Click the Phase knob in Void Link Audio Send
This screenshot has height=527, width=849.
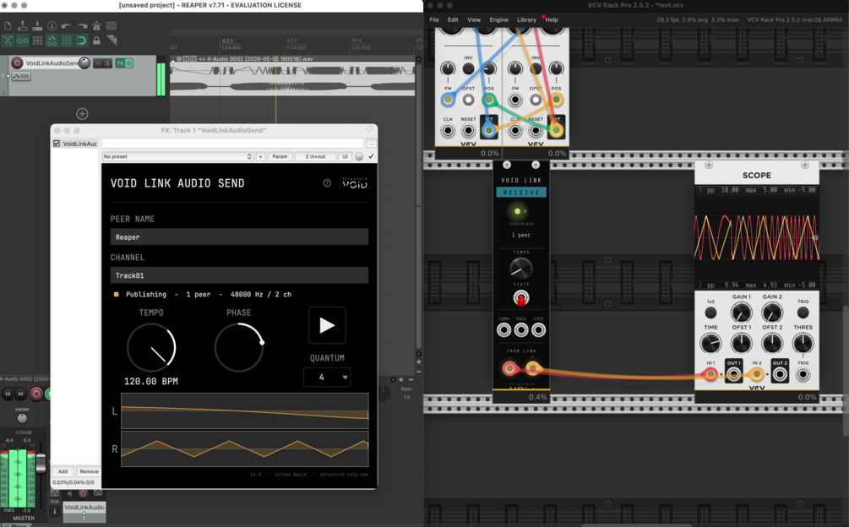click(x=239, y=348)
